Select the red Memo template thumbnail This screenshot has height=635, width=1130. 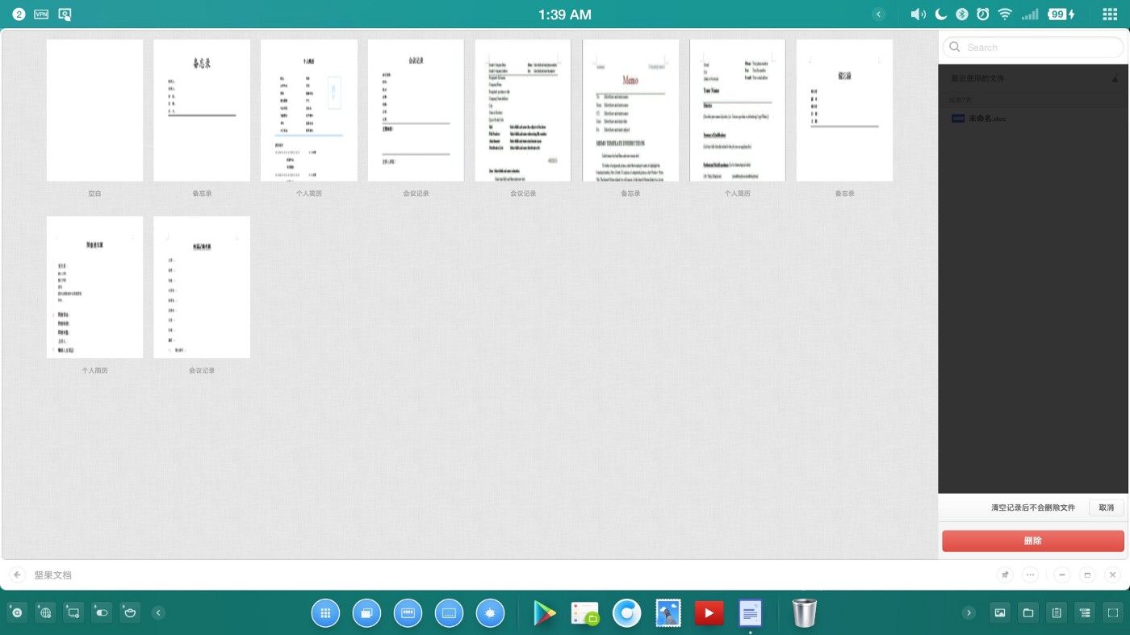pyautogui.click(x=630, y=111)
